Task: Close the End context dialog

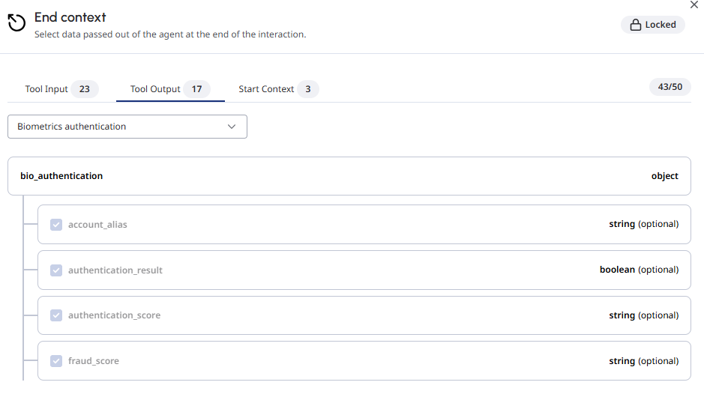Action: pyautogui.click(x=694, y=4)
